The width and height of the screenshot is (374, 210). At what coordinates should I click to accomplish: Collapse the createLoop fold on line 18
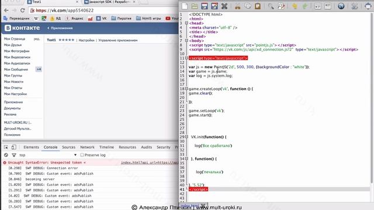point(186,89)
